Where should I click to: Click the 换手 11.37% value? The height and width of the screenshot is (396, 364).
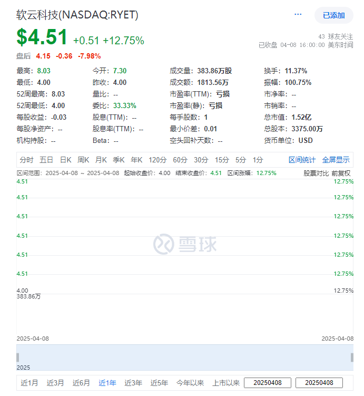click(x=296, y=71)
